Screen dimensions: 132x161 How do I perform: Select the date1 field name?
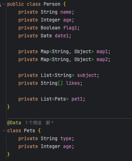(x=62, y=36)
